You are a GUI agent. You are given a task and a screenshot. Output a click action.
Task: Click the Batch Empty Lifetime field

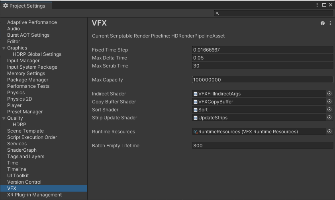click(262, 146)
